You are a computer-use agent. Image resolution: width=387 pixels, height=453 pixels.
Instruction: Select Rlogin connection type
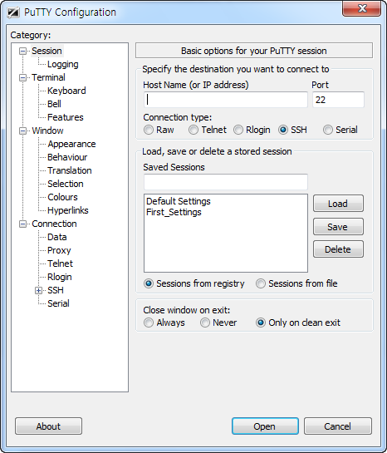coord(252,130)
